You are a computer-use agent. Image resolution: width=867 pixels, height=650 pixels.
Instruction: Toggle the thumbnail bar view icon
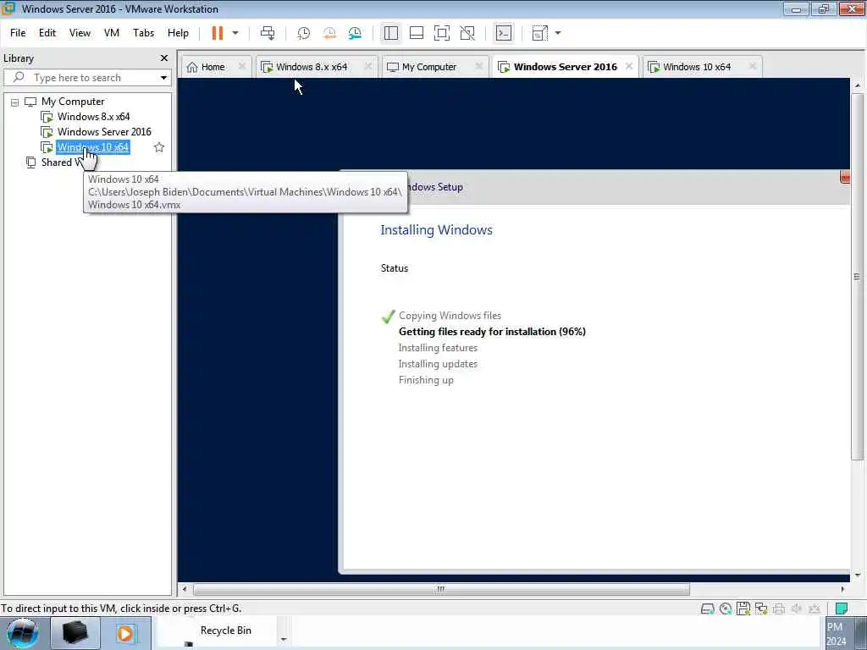click(x=417, y=33)
